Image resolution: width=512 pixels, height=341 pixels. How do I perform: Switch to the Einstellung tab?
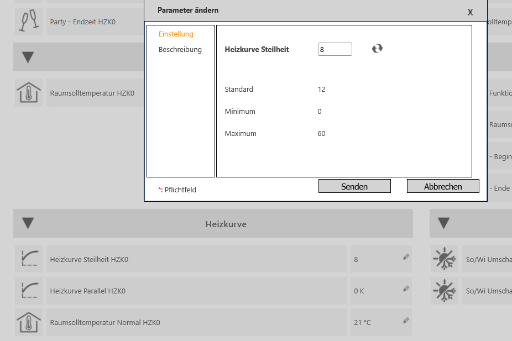click(176, 34)
